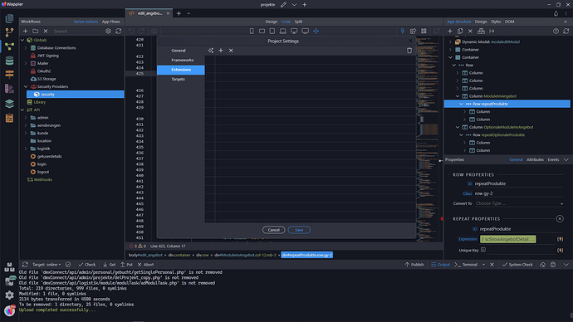This screenshot has height=322, width=573.
Task: Open the Convert To type dropdown
Action: [x=519, y=203]
